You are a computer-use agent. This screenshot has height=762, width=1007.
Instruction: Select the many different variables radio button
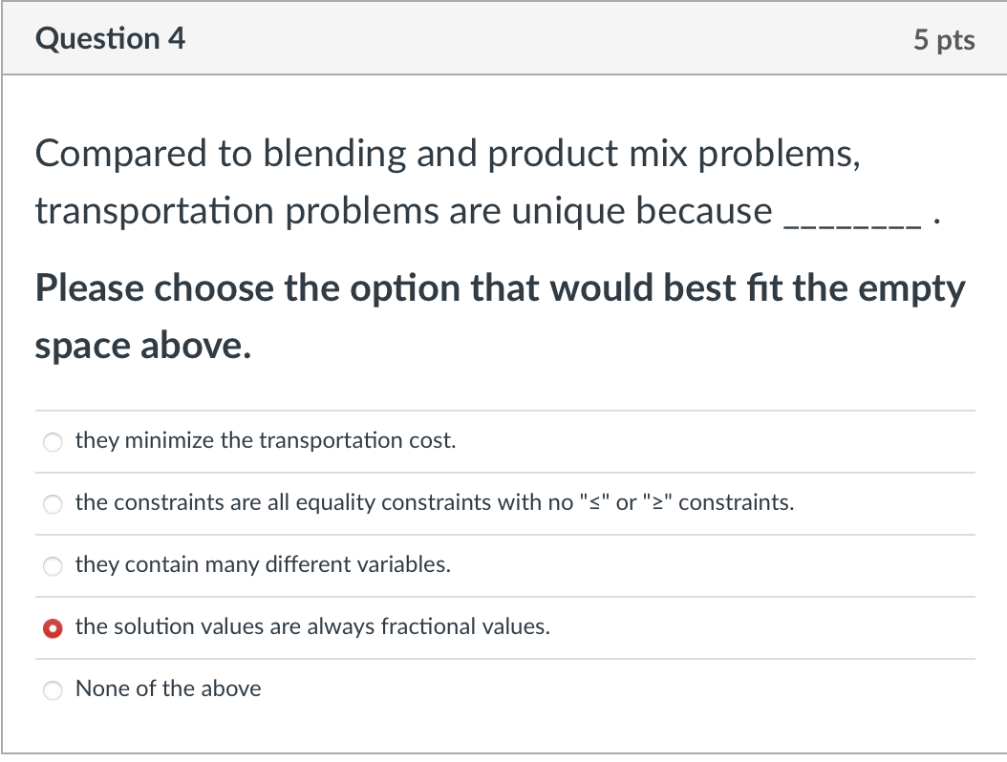pos(53,566)
